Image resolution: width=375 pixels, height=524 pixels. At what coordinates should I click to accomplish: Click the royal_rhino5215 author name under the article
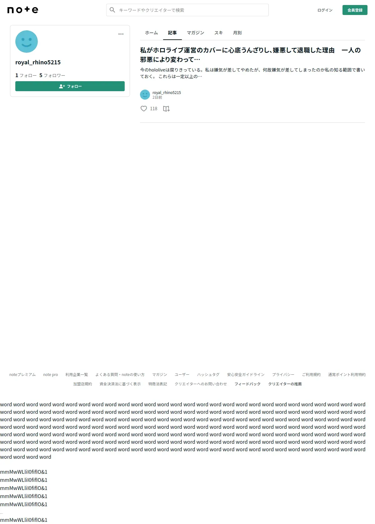click(x=167, y=92)
